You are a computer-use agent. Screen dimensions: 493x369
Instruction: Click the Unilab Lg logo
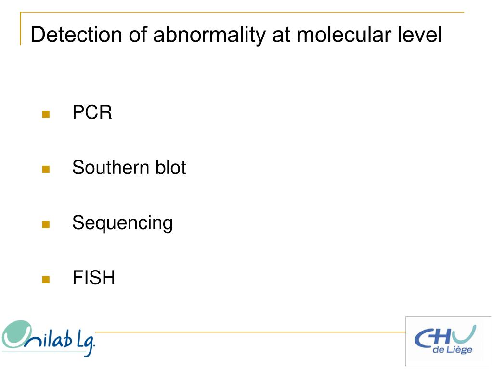[x=48, y=339]
